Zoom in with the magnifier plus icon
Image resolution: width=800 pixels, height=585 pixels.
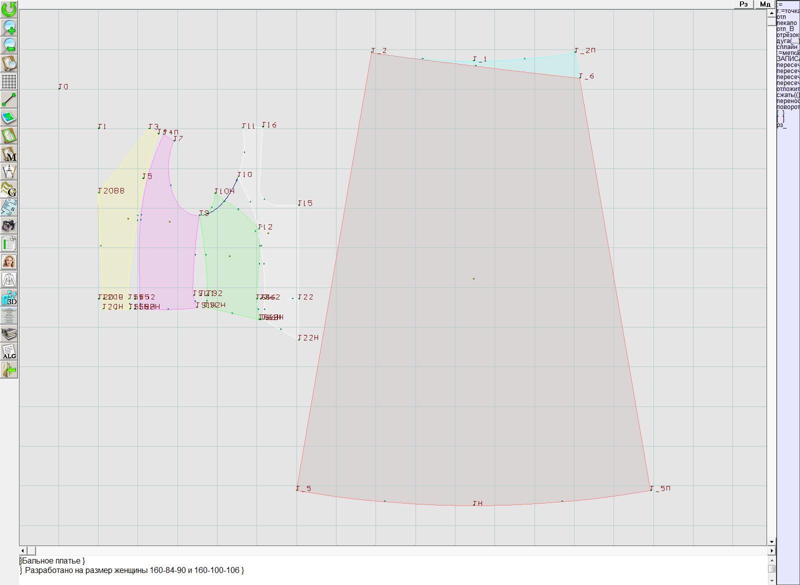tap(9, 27)
